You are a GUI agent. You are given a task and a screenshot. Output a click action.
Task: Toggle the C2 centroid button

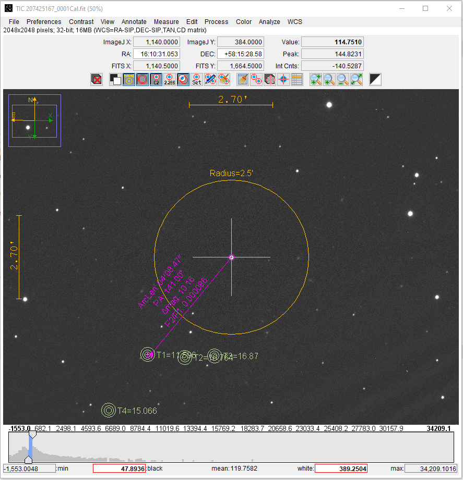pyautogui.click(x=156, y=79)
